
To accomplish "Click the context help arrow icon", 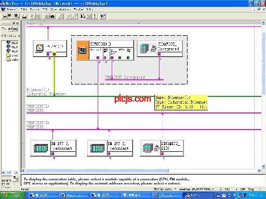I will (x=103, y=16).
